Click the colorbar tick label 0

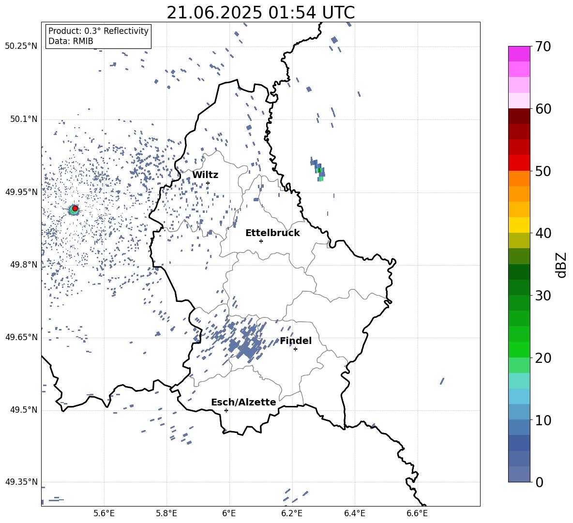539,482
